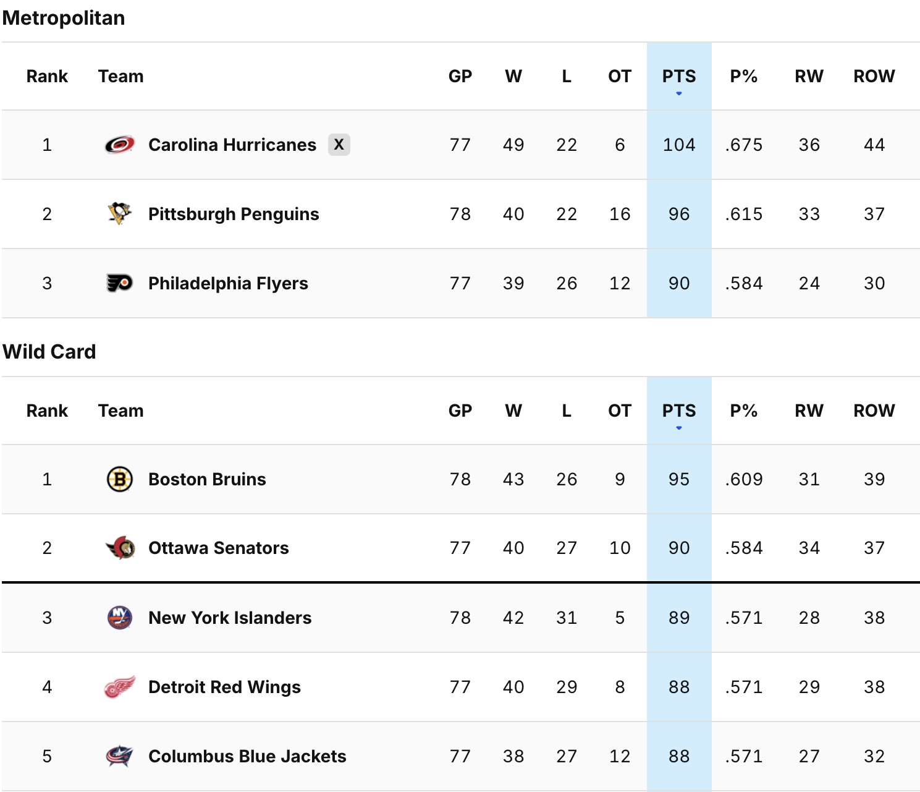Sort Metropolitan table by P% header
The height and width of the screenshot is (792, 920).
click(x=744, y=77)
